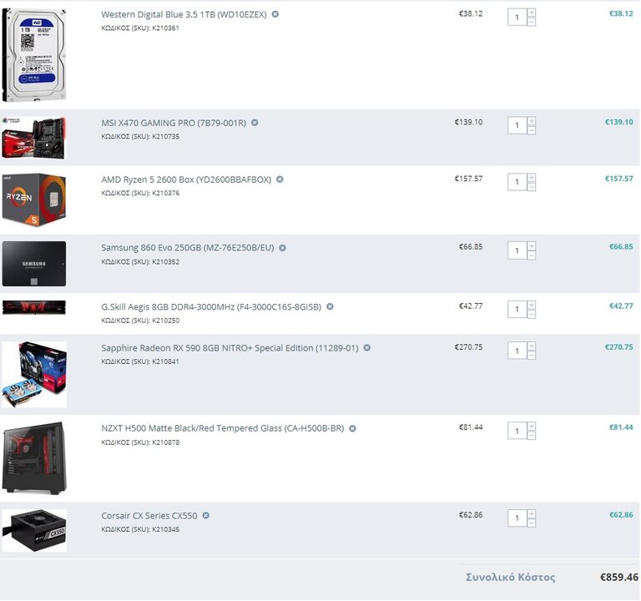Remove Sapphire Radeon RX 590 item
The height and width of the screenshot is (601, 641).
[367, 348]
